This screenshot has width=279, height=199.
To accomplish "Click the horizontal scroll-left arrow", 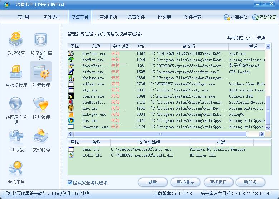I will pos(70,134).
